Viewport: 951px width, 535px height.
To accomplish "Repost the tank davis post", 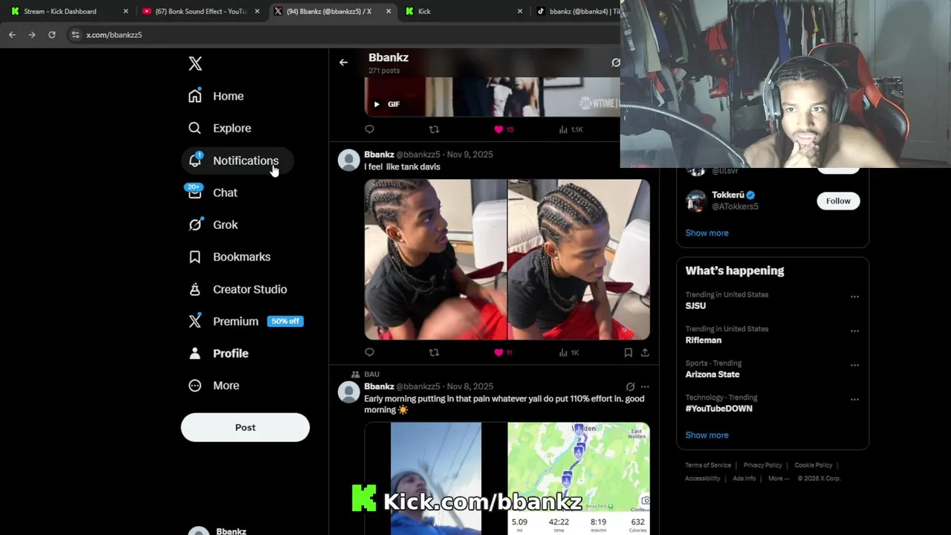I will click(434, 352).
